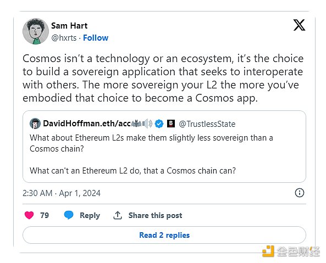326x263 pixels.
Task: Open the @TrustlessState handle
Action: 207,124
